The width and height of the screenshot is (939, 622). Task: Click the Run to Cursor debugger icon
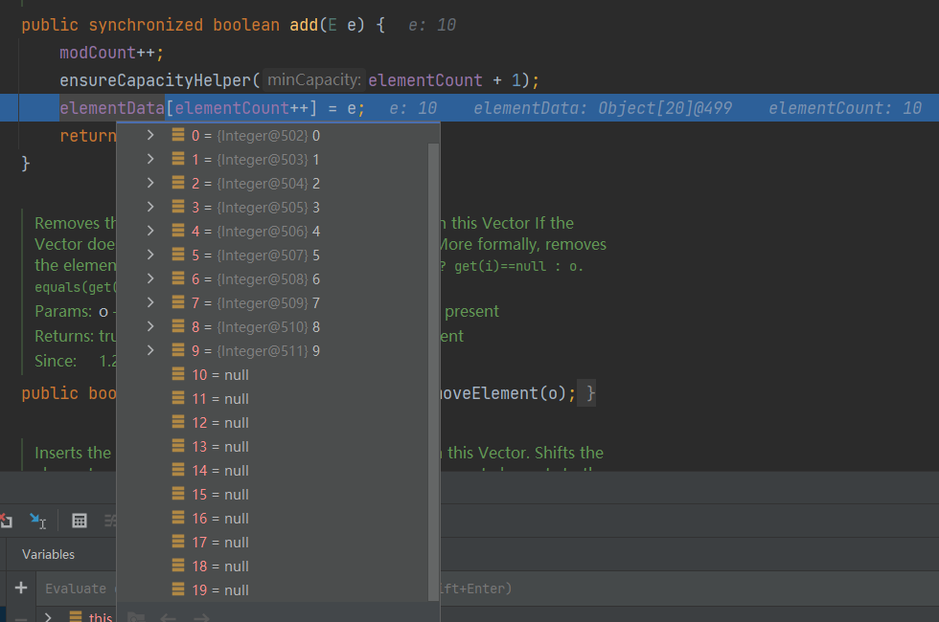pos(37,520)
